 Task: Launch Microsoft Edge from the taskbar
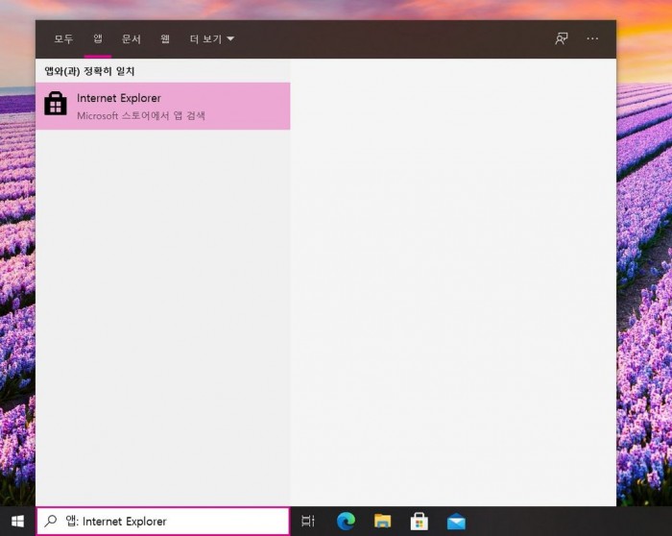(x=346, y=522)
